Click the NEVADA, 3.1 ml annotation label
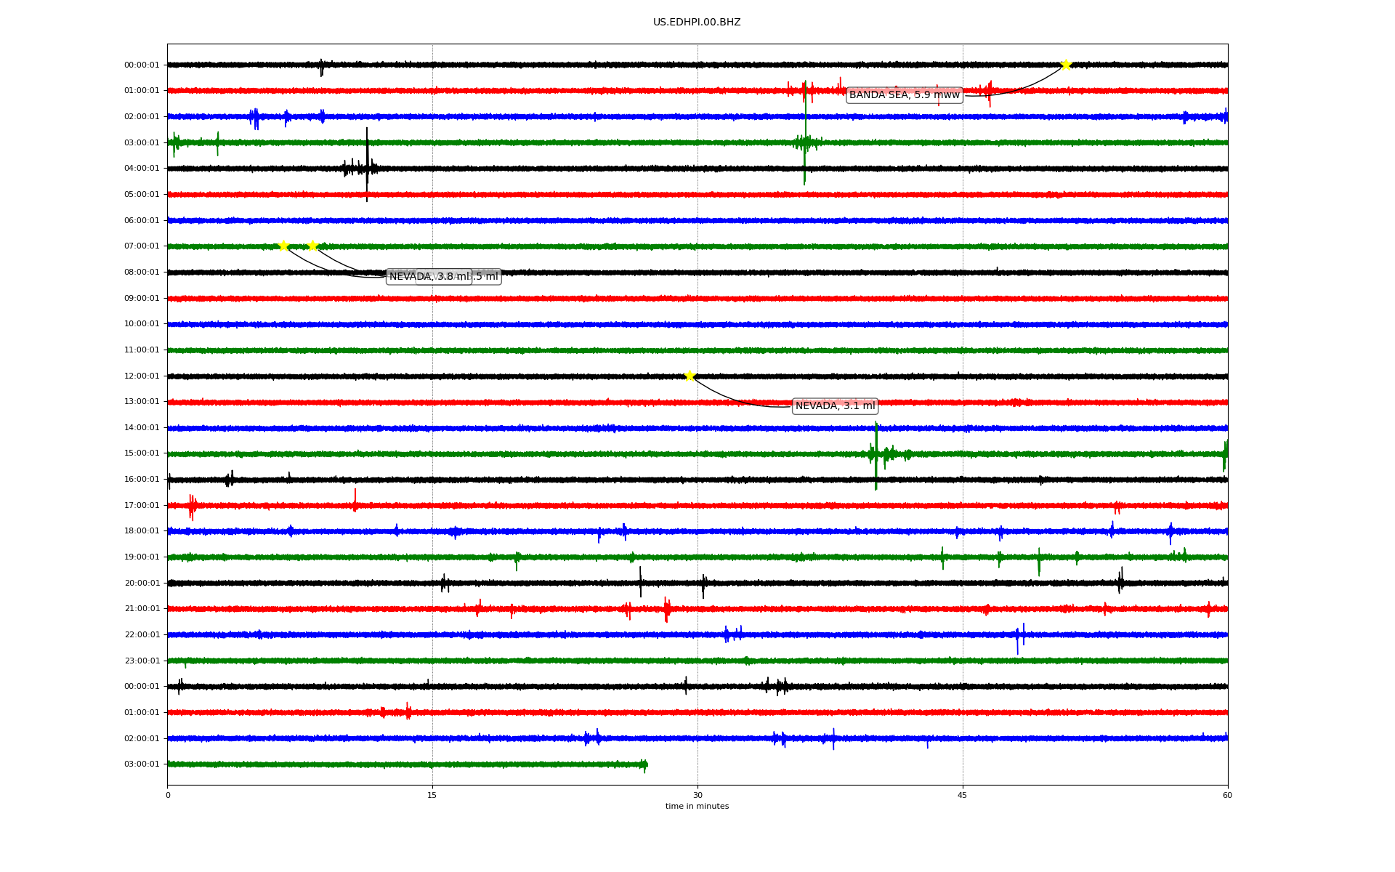This screenshot has width=1395, height=872. coord(835,406)
